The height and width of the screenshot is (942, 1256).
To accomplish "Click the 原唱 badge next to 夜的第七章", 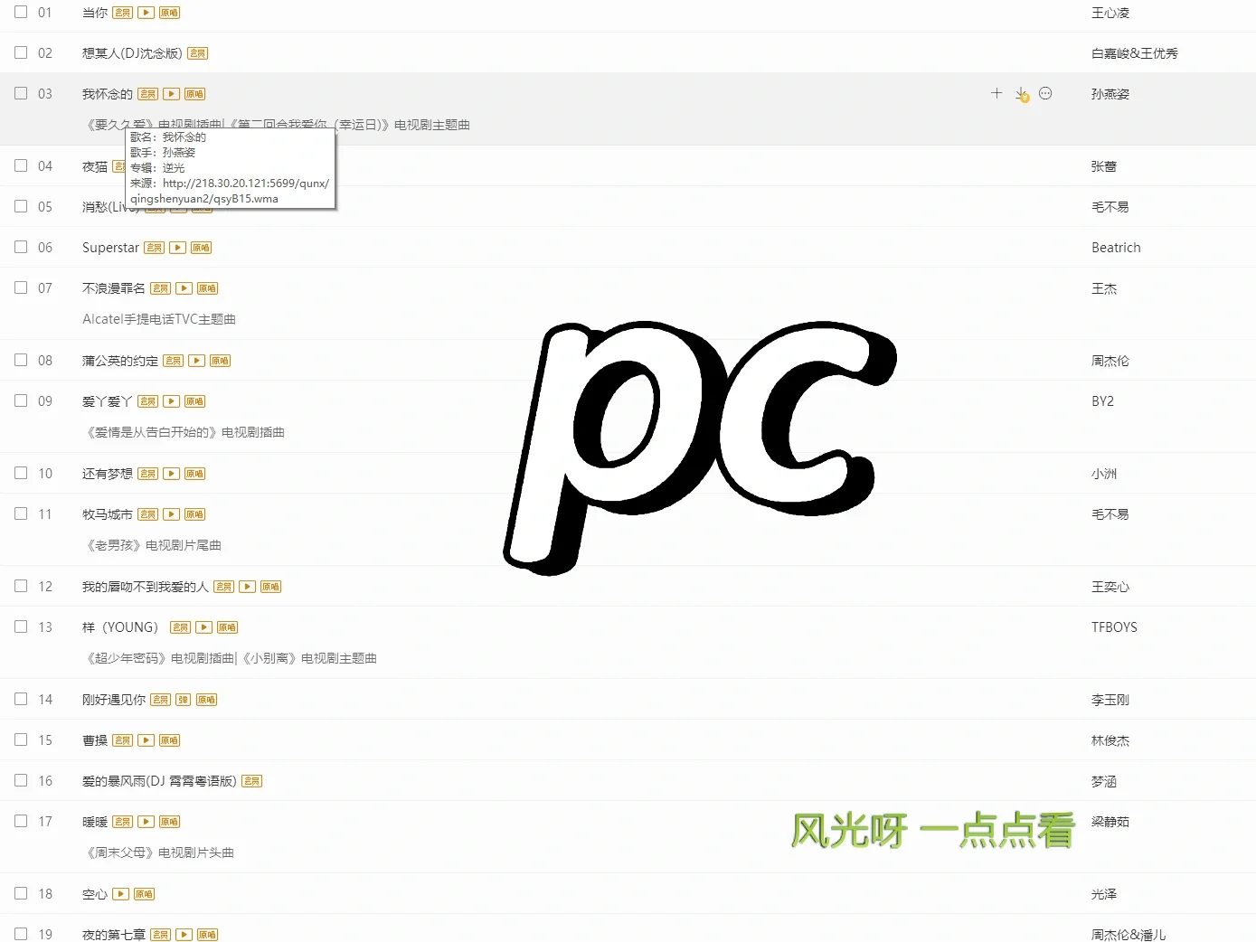I will pos(206,935).
